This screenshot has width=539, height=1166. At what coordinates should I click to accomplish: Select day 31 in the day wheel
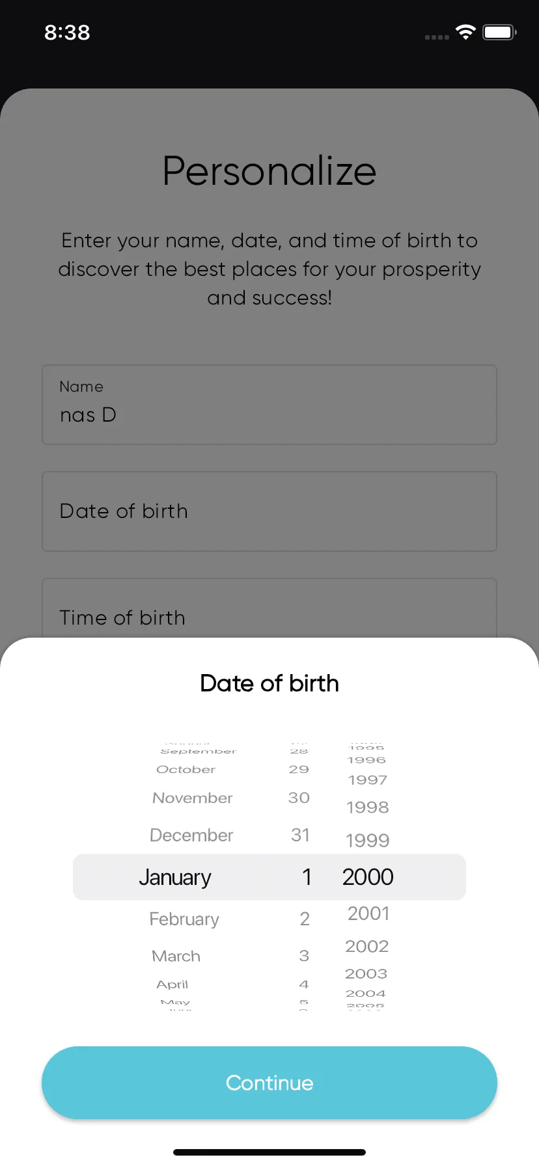(x=300, y=835)
